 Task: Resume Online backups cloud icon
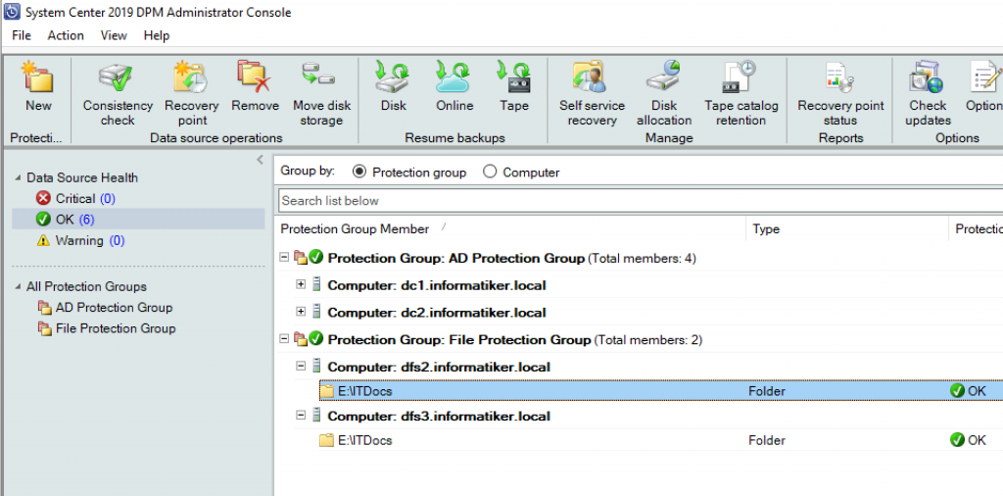coord(454,77)
